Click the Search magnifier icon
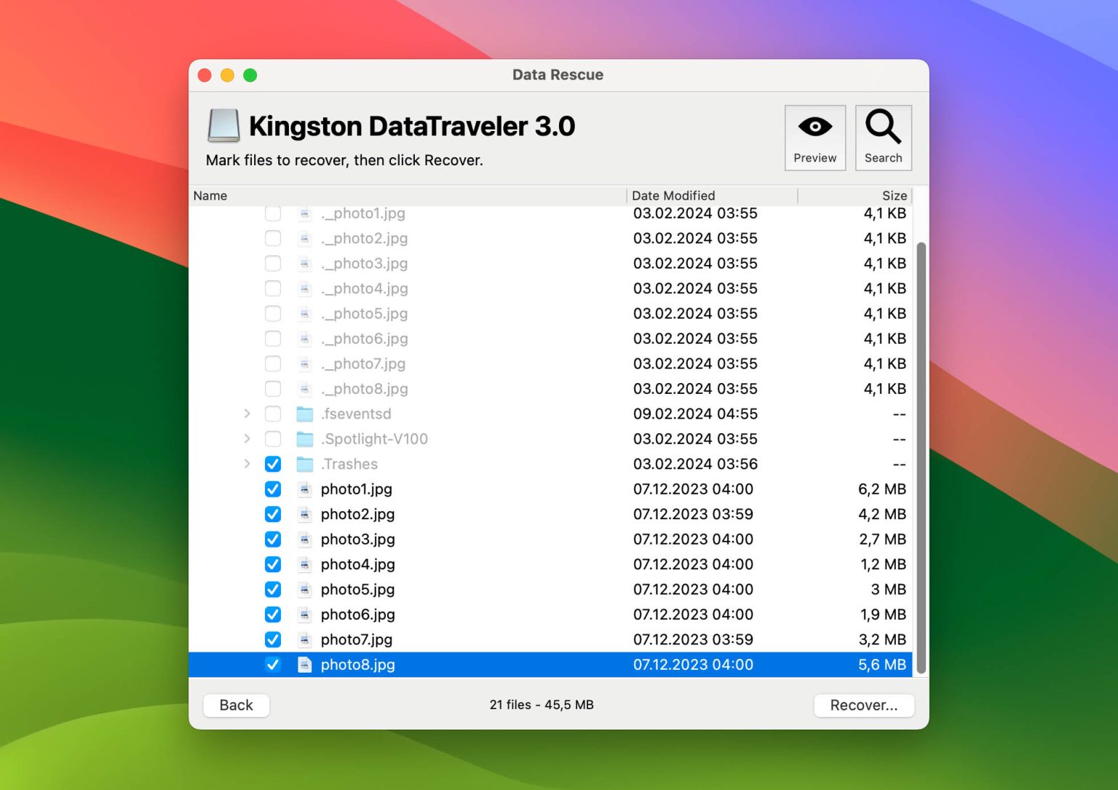This screenshot has height=790, width=1118. click(883, 137)
